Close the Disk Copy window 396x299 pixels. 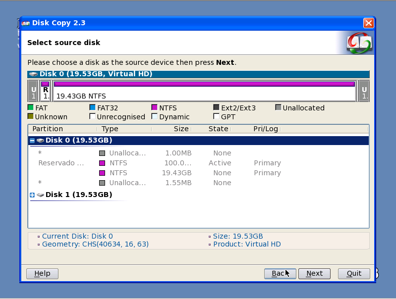tap(368, 23)
